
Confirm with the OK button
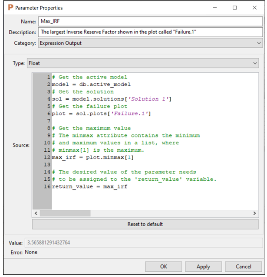tap(164, 267)
